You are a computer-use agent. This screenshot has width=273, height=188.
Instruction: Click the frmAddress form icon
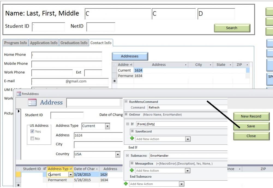click(19, 94)
